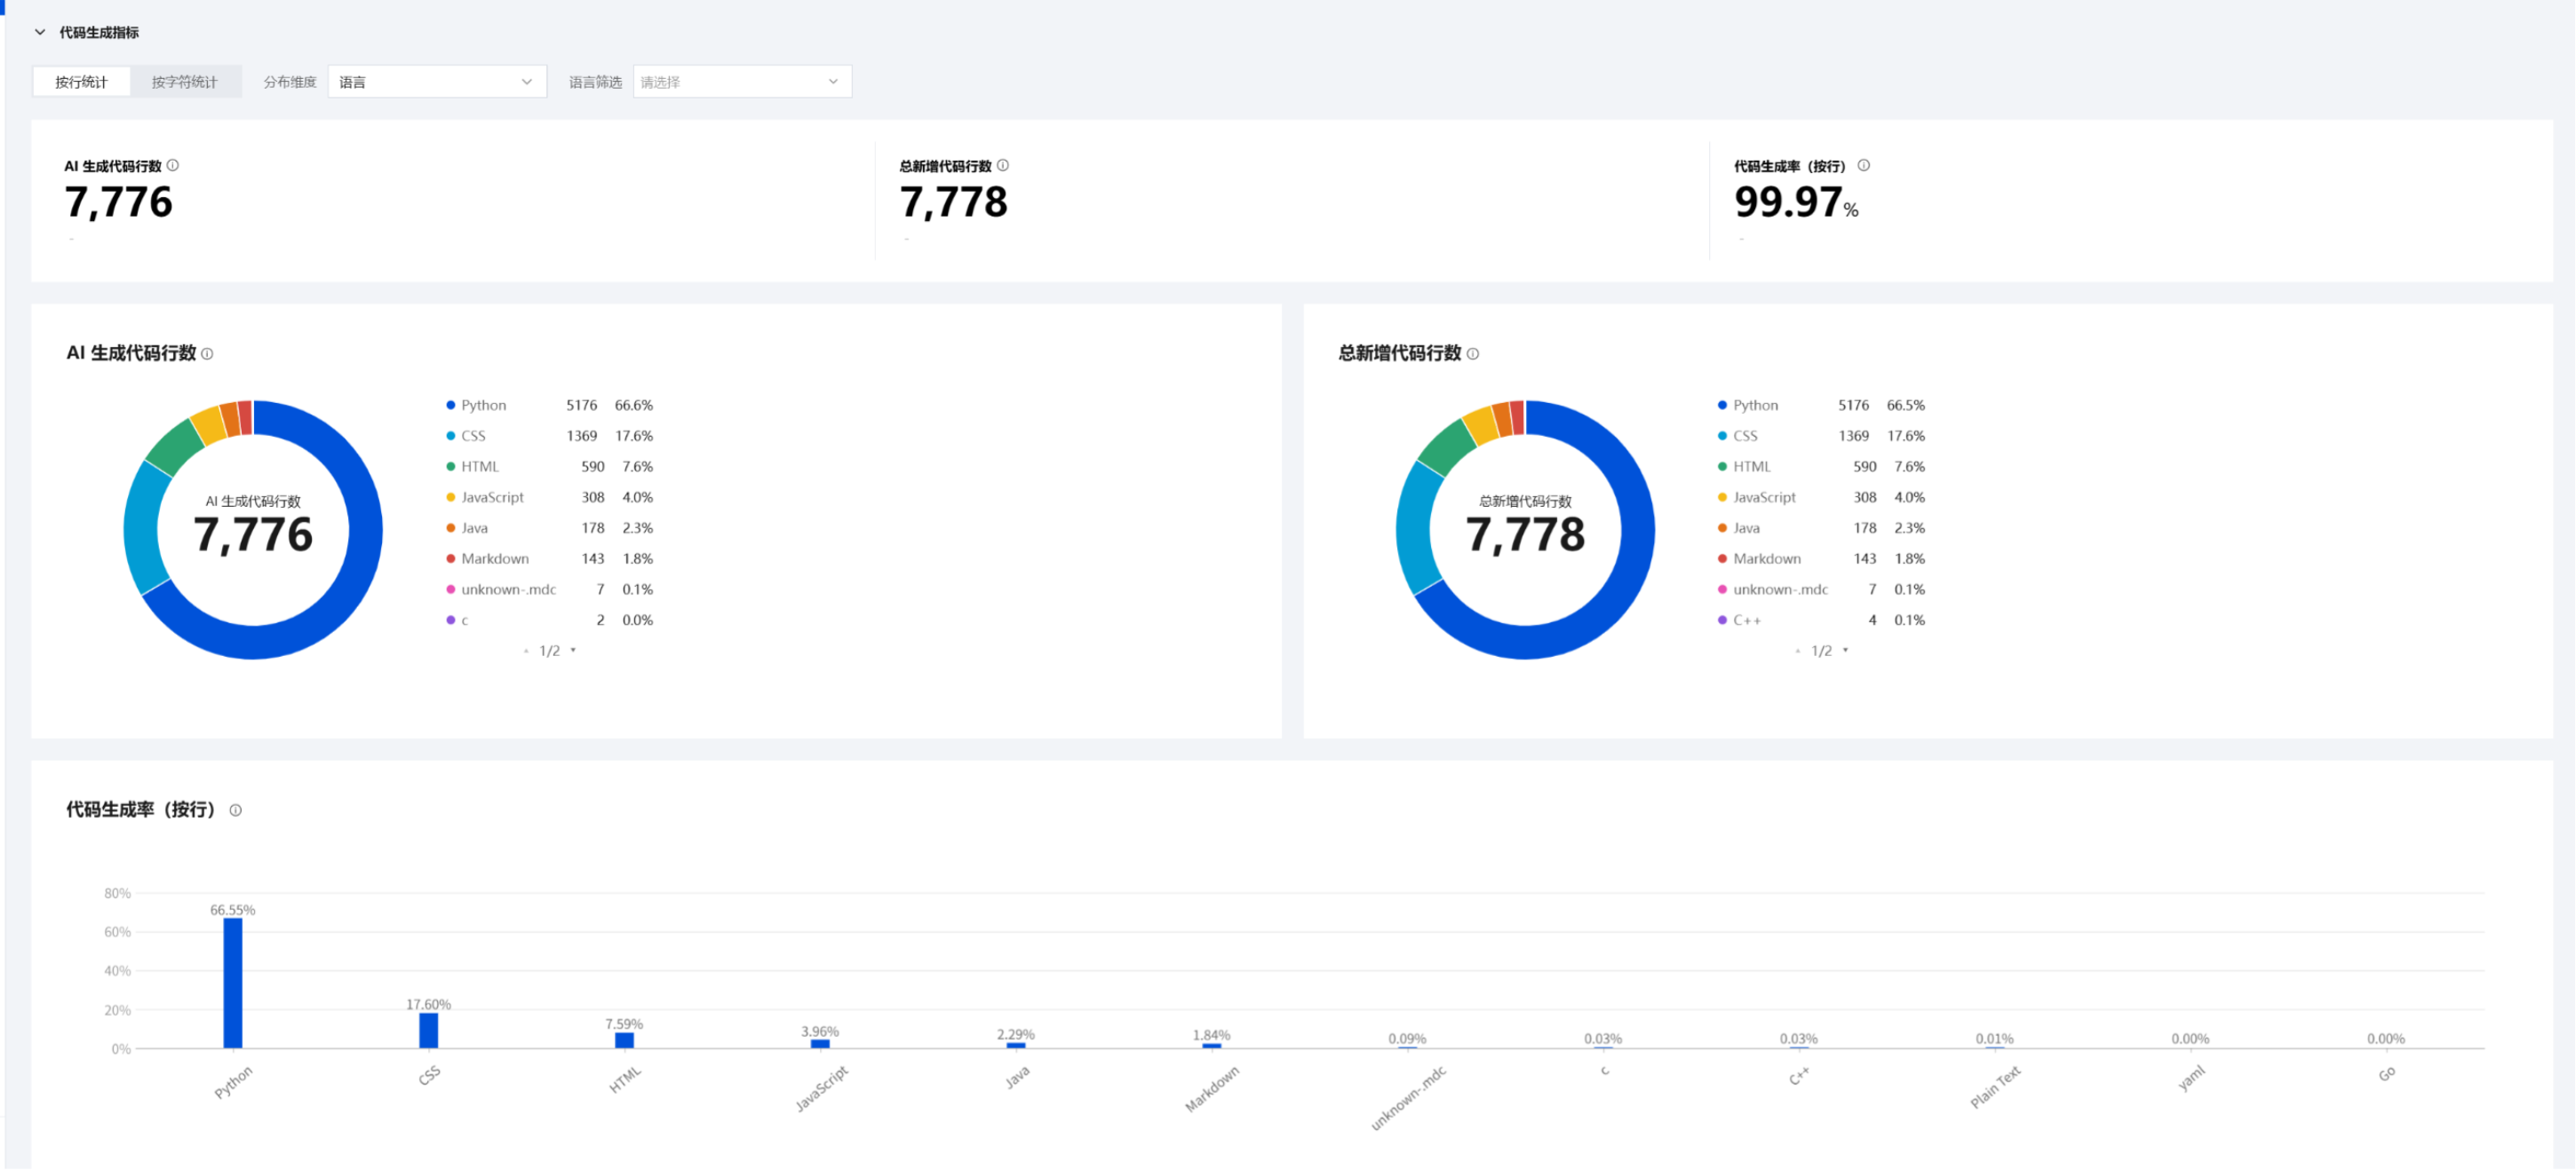This screenshot has width=2576, height=1170.
Task: Click the 99.97% generation rate value
Action: click(1796, 202)
